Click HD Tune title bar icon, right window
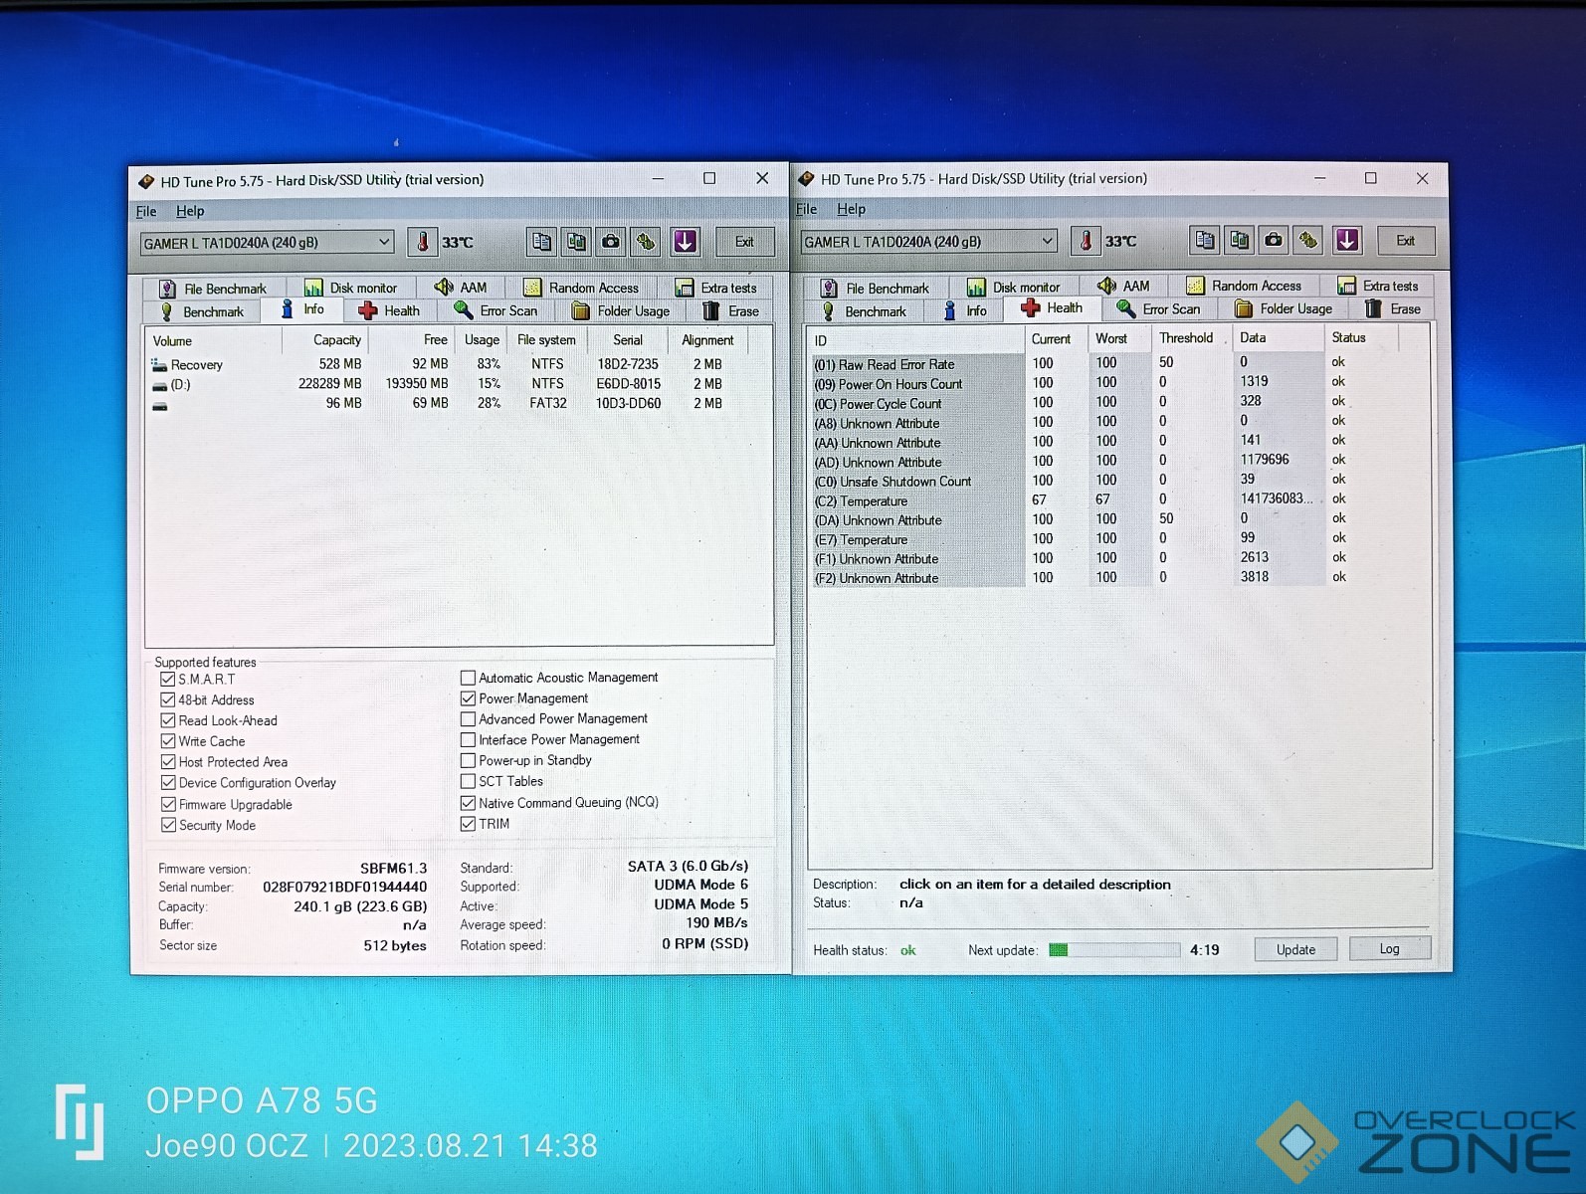 [807, 179]
